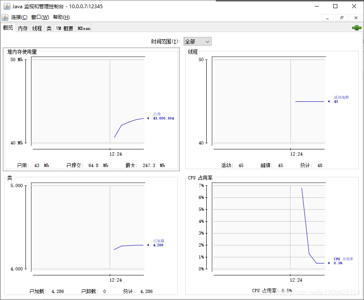Click the 线程 chart area

point(269,101)
